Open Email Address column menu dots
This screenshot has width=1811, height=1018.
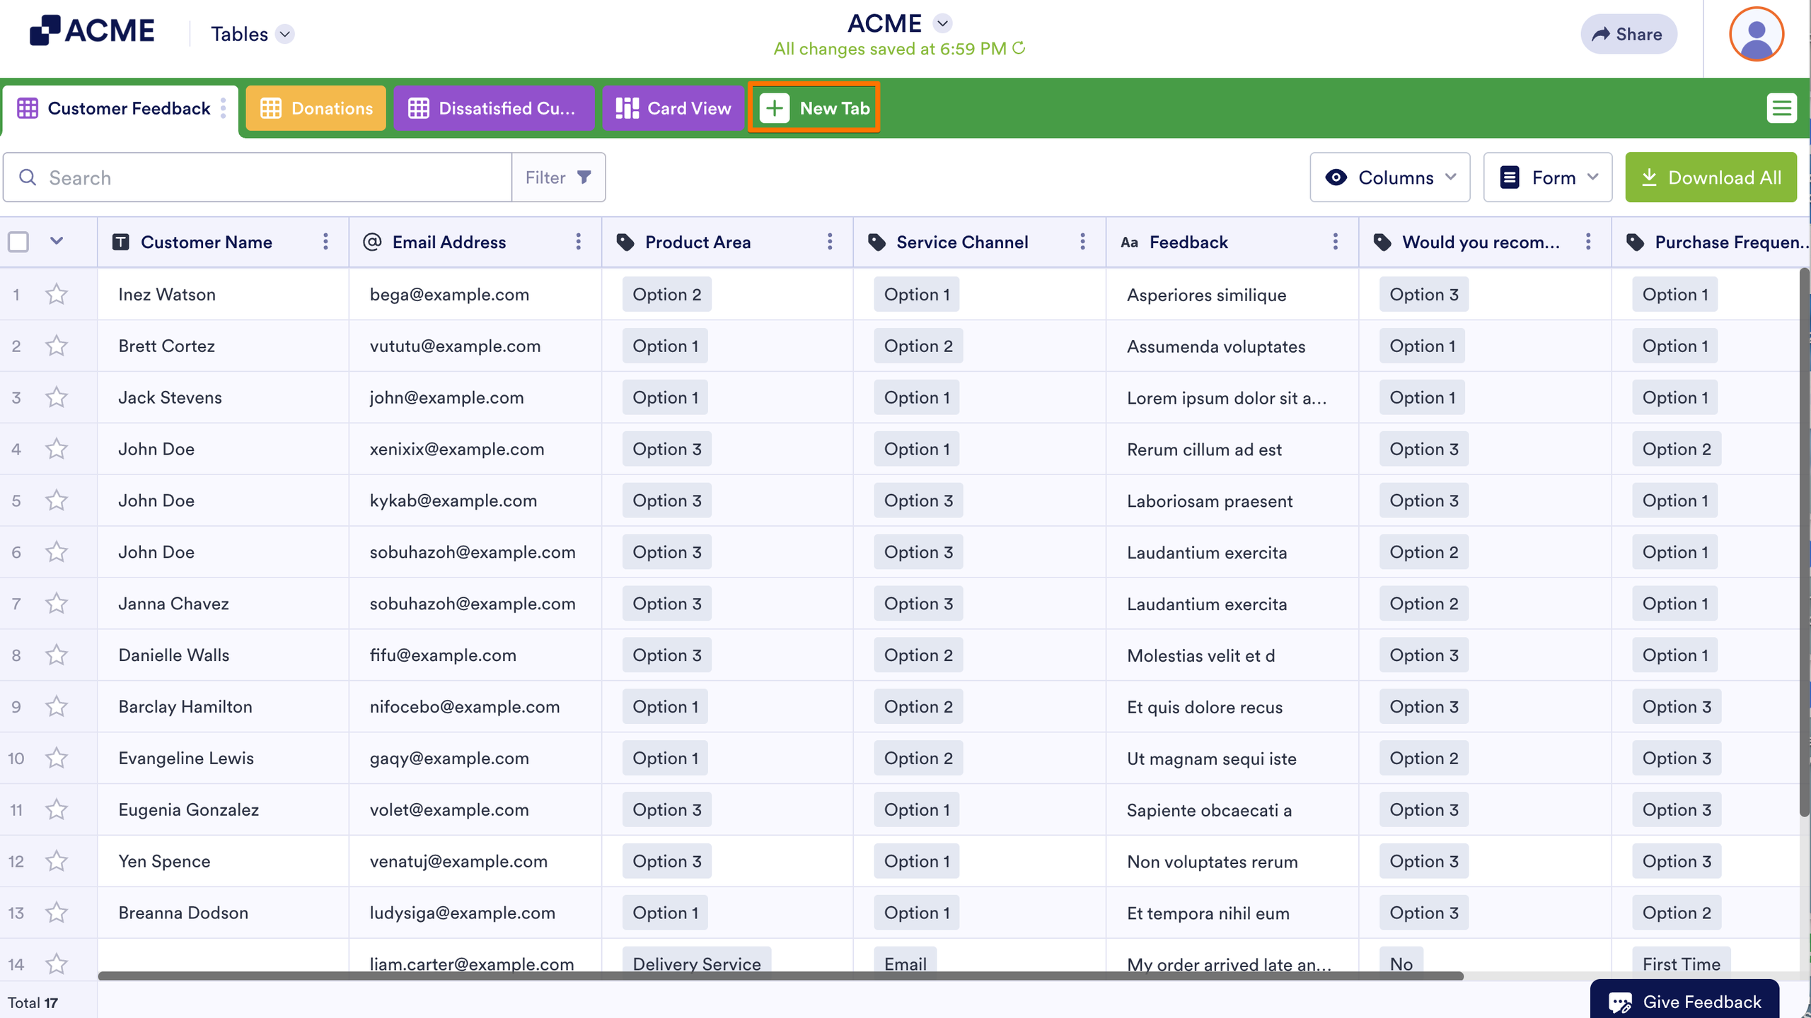[578, 242]
